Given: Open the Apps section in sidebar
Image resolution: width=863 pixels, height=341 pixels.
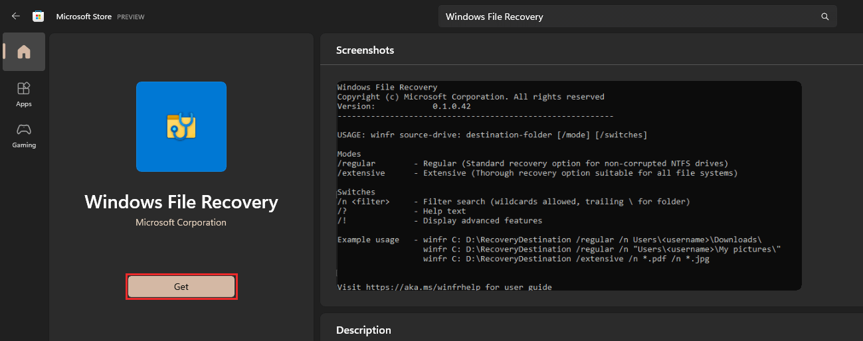Looking at the screenshot, I should coord(24,94).
